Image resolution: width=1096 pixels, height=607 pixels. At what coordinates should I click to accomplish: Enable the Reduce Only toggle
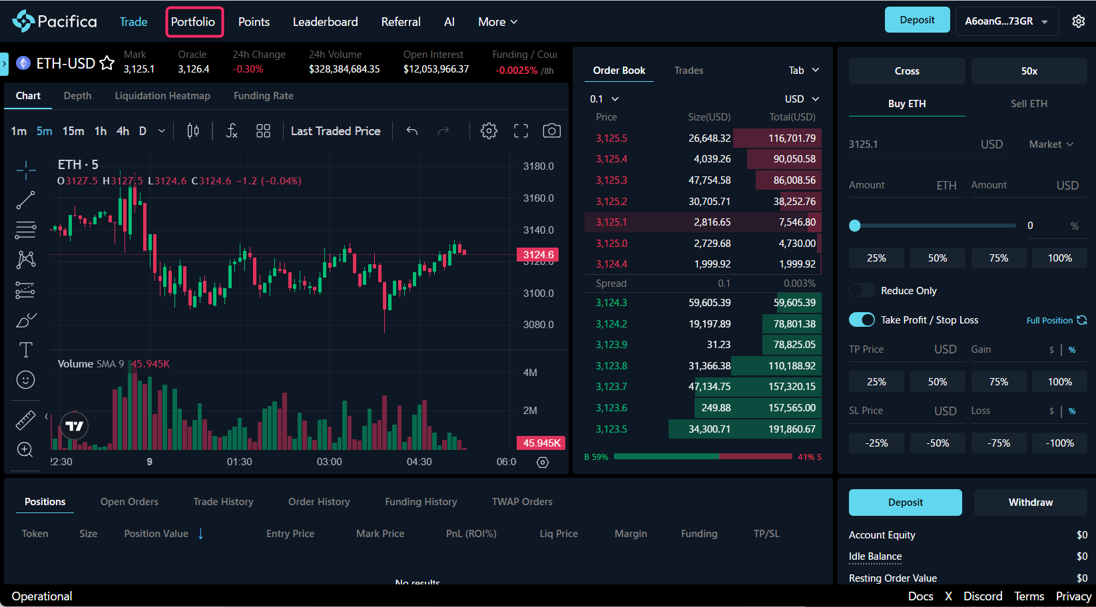[862, 291]
